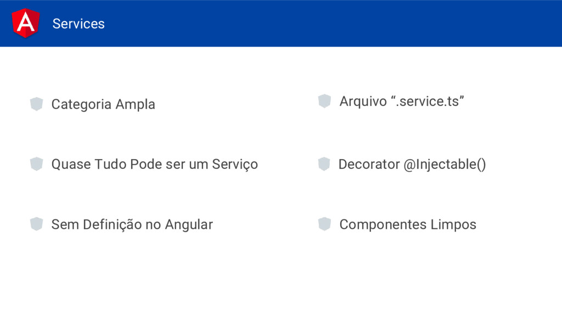The height and width of the screenshot is (316, 562).
Task: Click the word Ampla in the first bullet
Action: [x=136, y=105]
